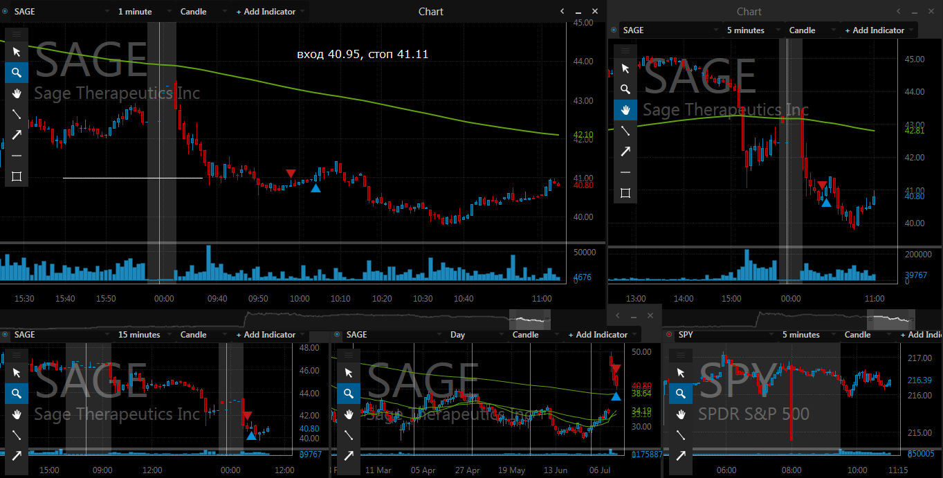The height and width of the screenshot is (478, 943).
Task: Activate zoom tool in 15 minutes SAGE chart
Action: 17,394
